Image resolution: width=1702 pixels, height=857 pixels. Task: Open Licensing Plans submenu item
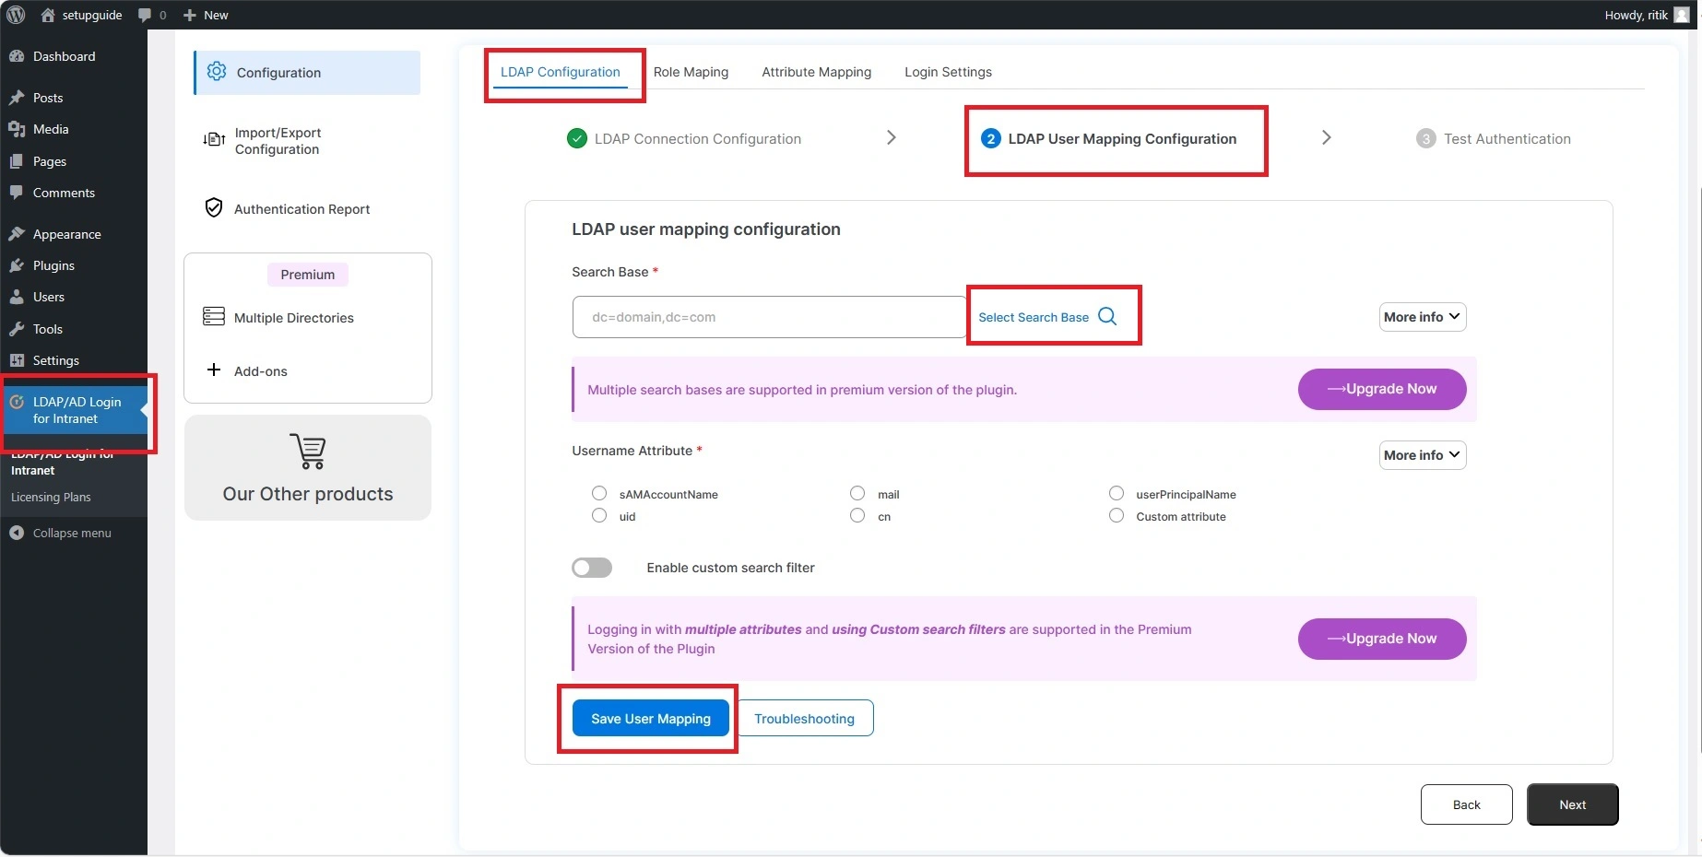point(51,497)
